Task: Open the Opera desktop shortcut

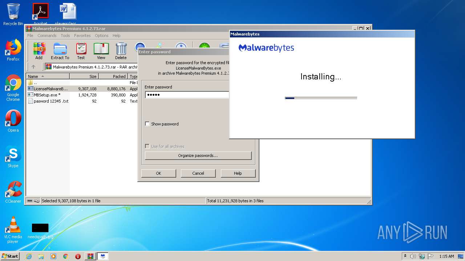Action: [13, 121]
